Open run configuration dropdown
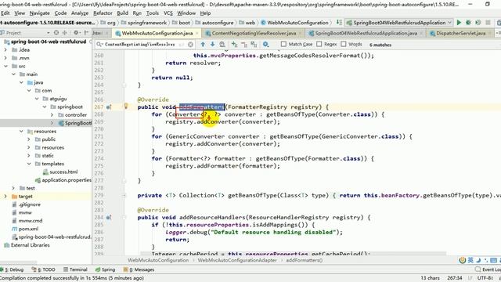 click(x=398, y=23)
